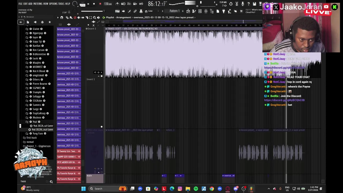Screen dimensions: 343x193
Task: Click the undo history icon
Action: [x=231, y=4]
